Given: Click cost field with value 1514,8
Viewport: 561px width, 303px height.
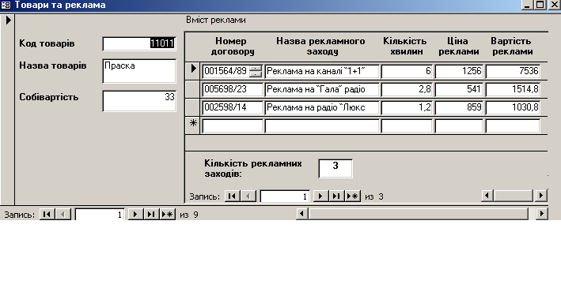Looking at the screenshot, I should [513, 89].
